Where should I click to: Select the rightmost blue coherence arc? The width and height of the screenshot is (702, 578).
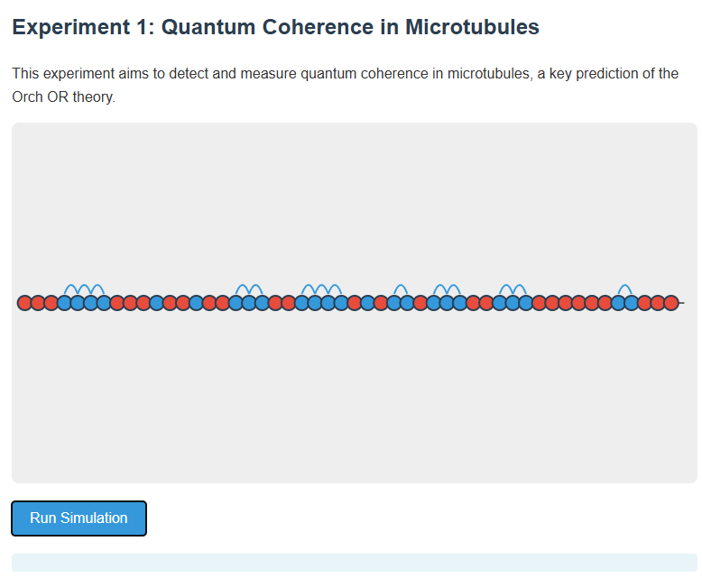click(624, 289)
